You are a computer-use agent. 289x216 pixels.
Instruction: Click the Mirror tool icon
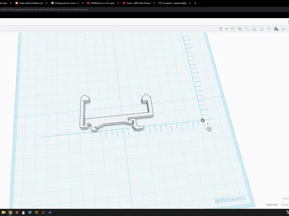click(261, 29)
